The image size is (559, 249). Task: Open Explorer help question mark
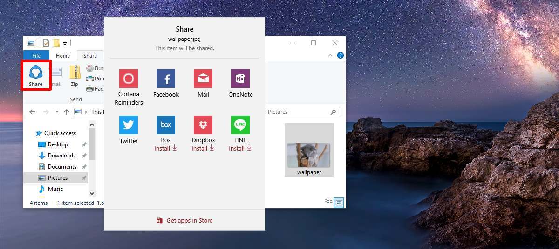point(341,55)
